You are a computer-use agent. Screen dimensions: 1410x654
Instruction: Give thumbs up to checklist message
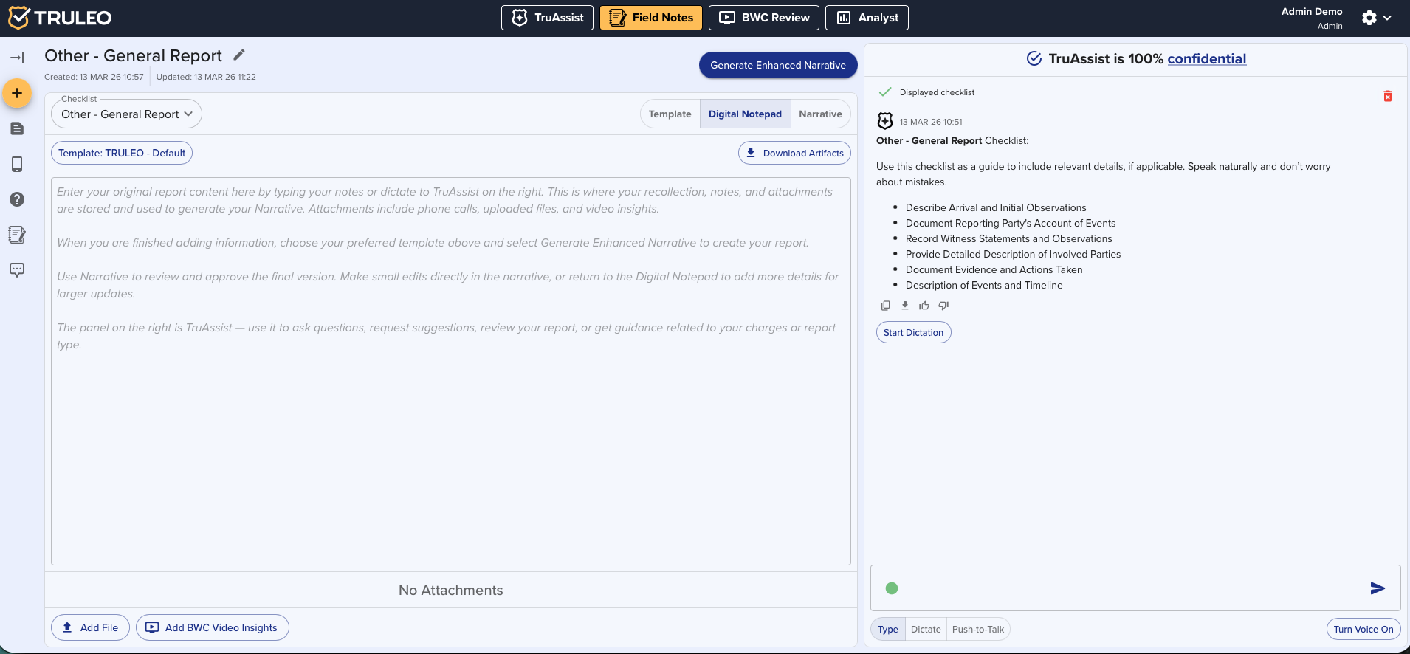(924, 306)
